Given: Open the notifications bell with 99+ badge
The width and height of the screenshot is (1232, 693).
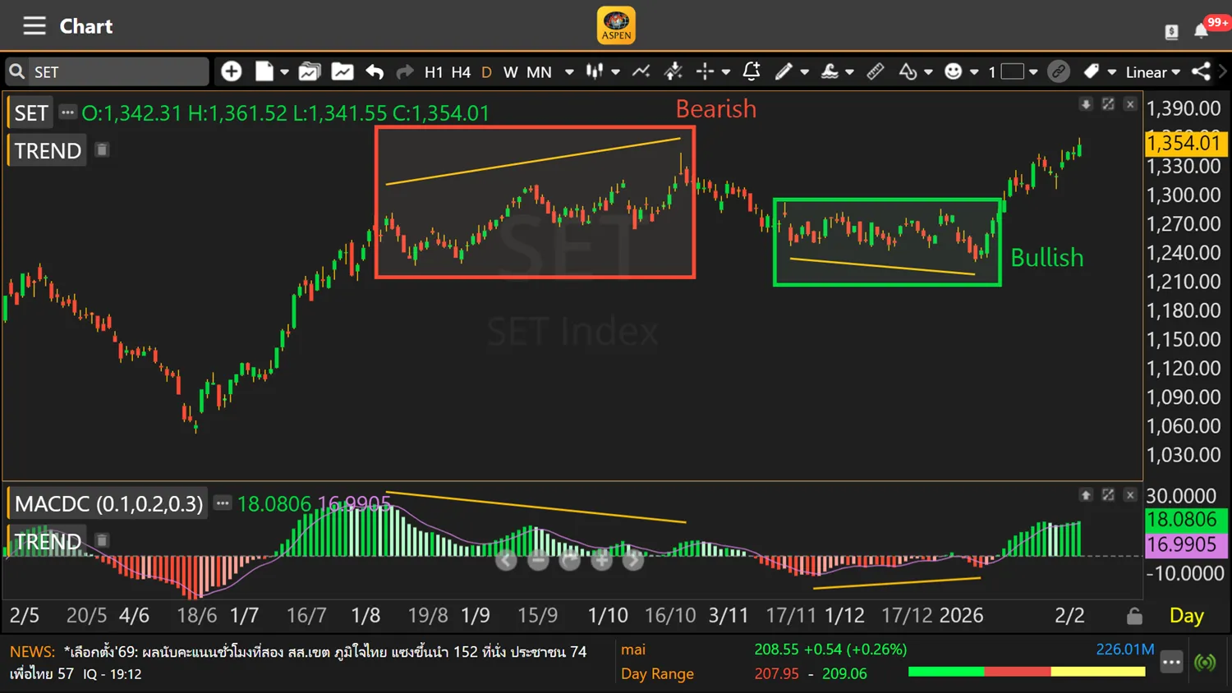Looking at the screenshot, I should coord(1202,31).
